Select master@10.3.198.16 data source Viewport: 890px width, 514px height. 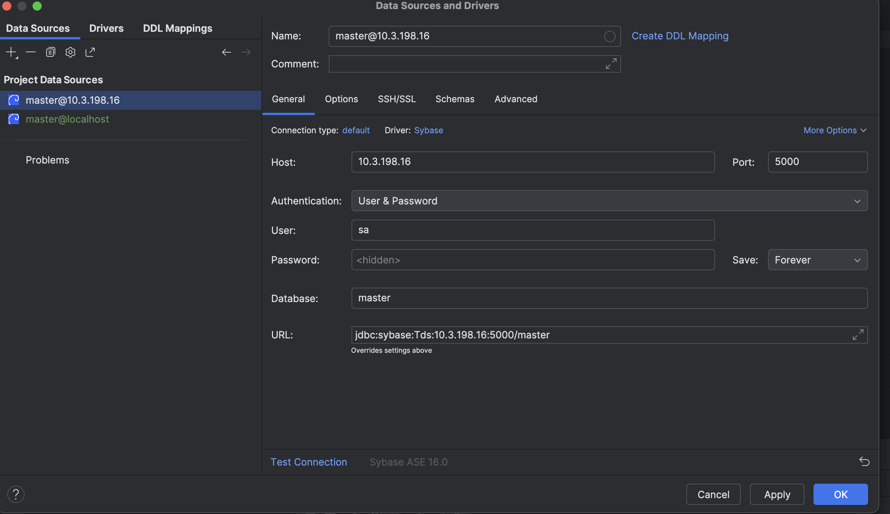click(x=131, y=100)
